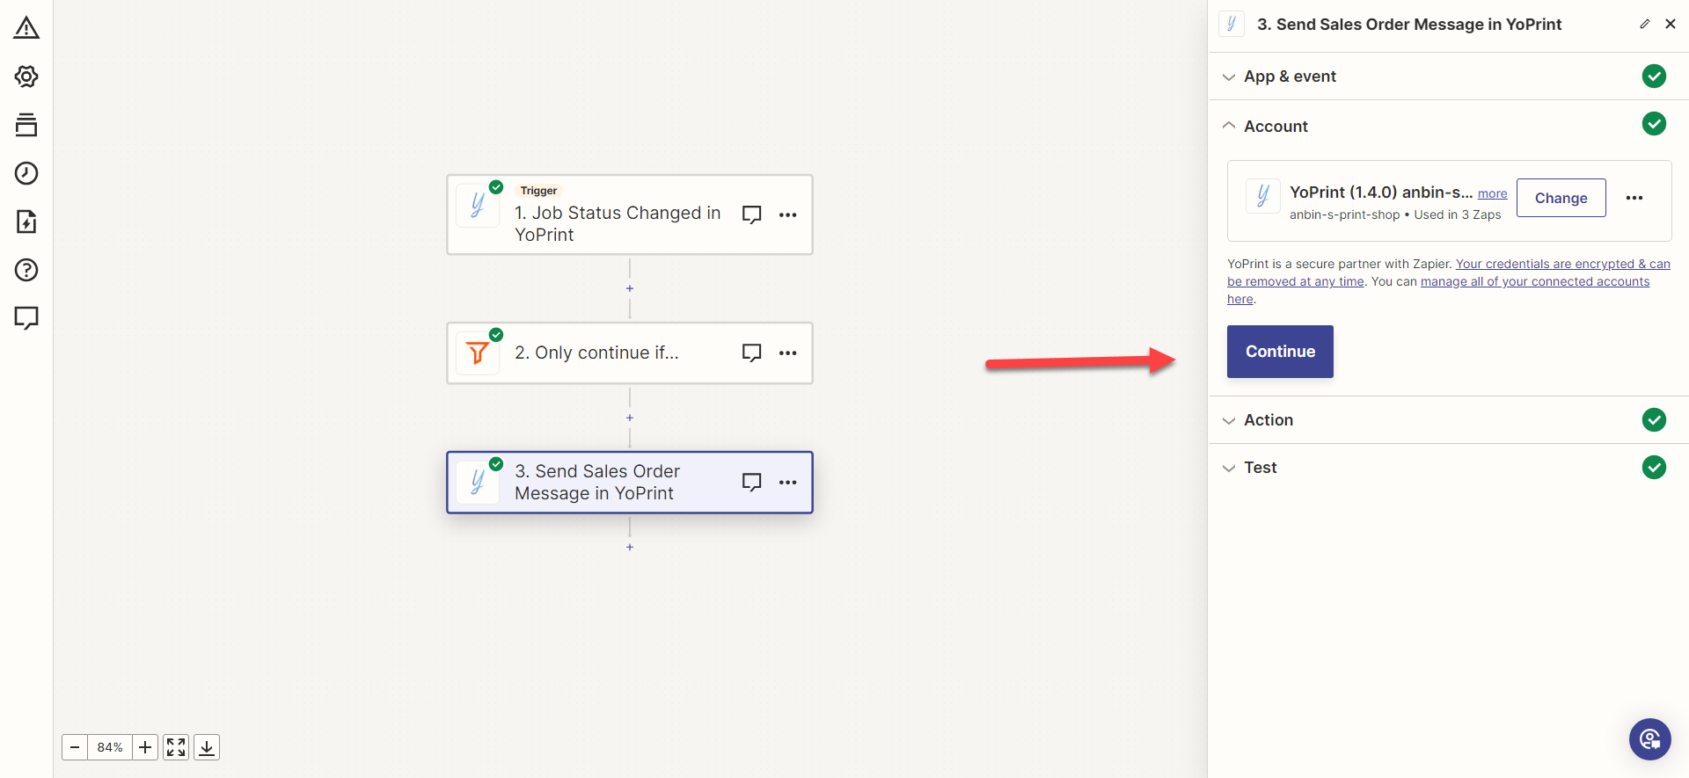Open the versions stack icon in the sidebar
This screenshot has width=1689, height=778.
[26, 125]
